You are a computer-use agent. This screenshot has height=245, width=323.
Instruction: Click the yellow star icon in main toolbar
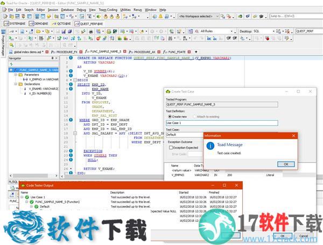click(x=49, y=16)
